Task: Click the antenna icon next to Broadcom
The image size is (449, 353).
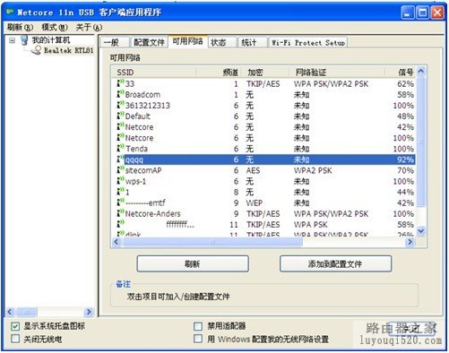Action: point(121,94)
